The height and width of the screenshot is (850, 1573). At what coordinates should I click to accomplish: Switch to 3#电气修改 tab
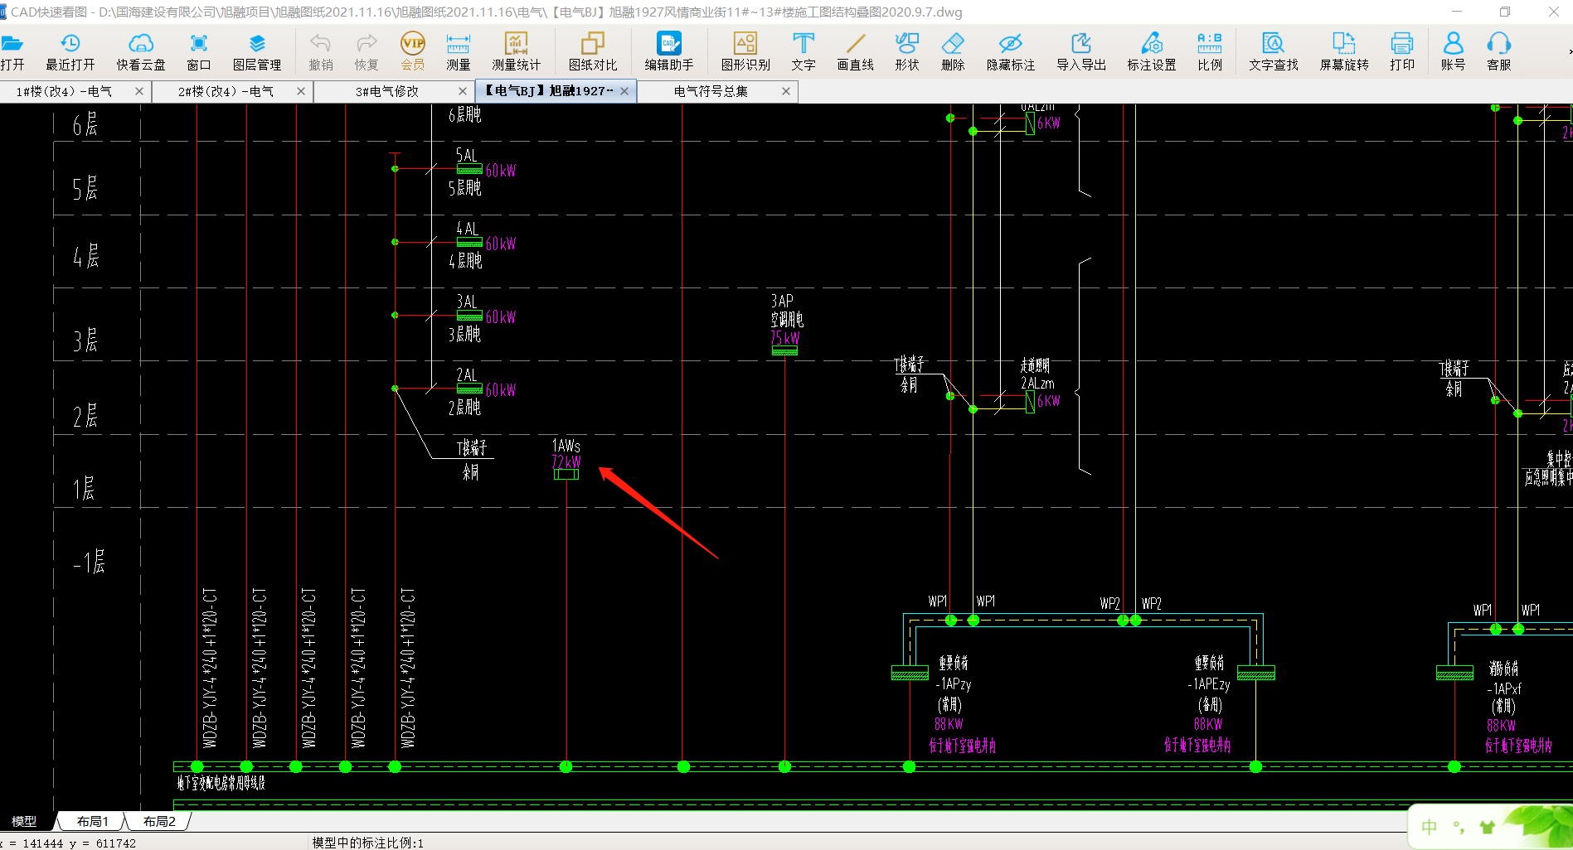(387, 91)
